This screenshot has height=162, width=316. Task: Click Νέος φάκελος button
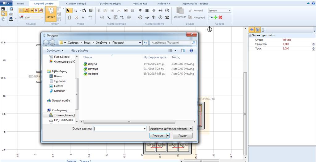(79, 50)
